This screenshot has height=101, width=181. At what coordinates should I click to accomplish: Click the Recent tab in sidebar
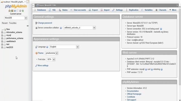coord(5,23)
